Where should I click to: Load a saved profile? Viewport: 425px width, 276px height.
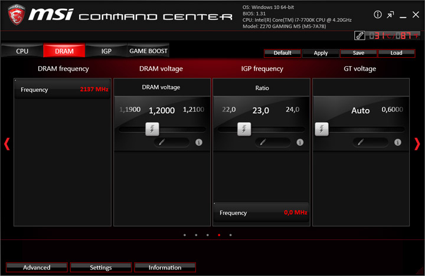point(396,53)
